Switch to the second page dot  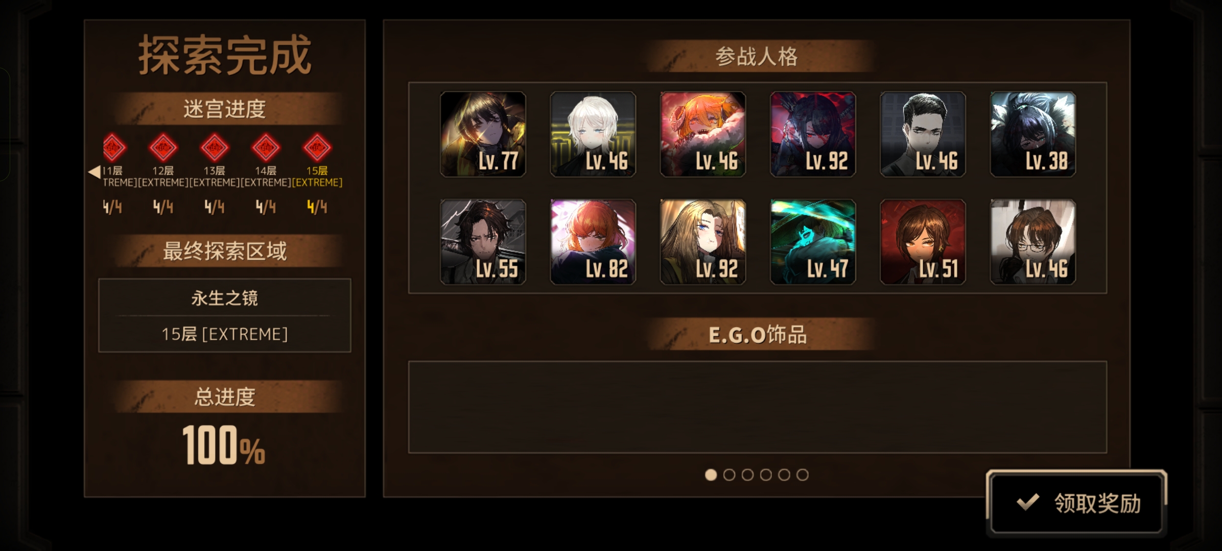(x=729, y=475)
